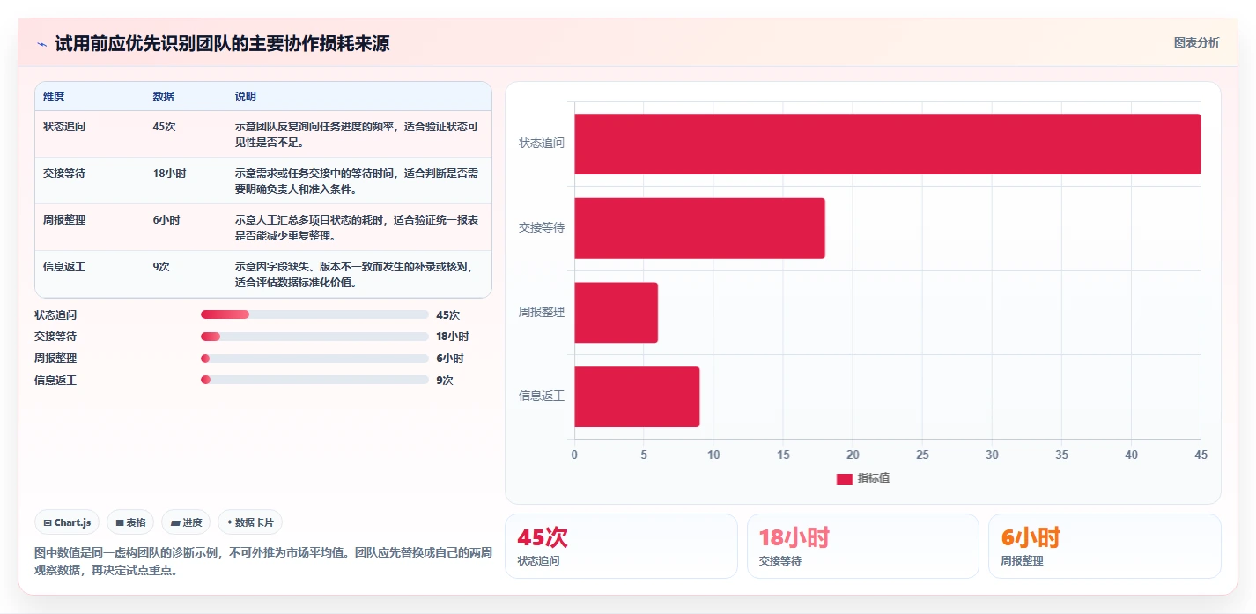Click the 指标值 legend label text

874,478
